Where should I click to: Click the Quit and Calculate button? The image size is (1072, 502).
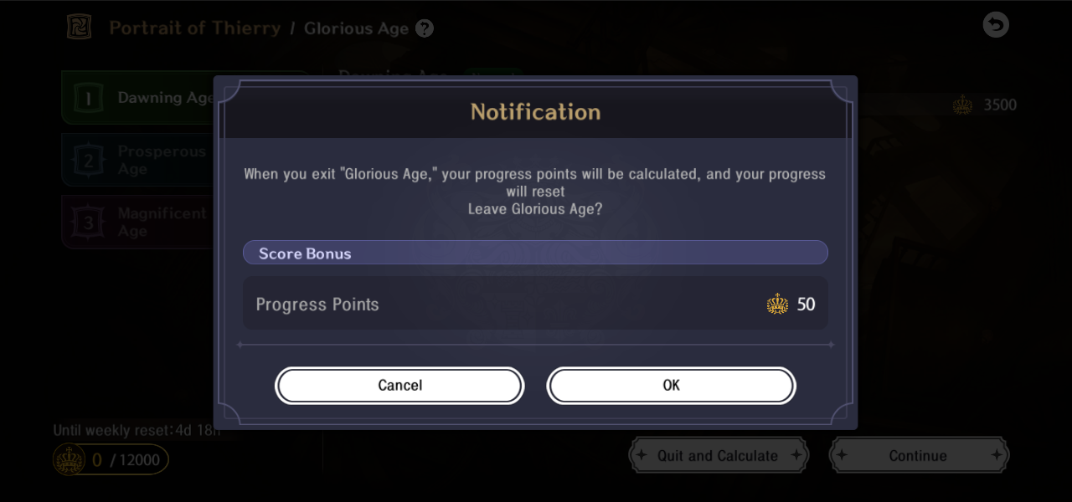(x=718, y=456)
